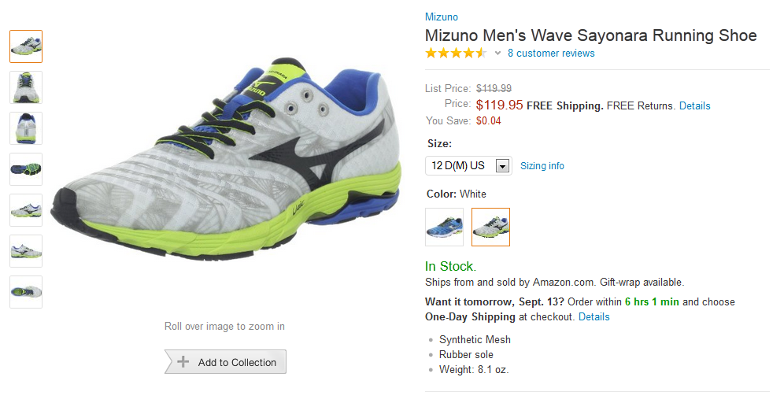Click the Sizing info link
Viewport: 784px width, 403px height.
[542, 166]
